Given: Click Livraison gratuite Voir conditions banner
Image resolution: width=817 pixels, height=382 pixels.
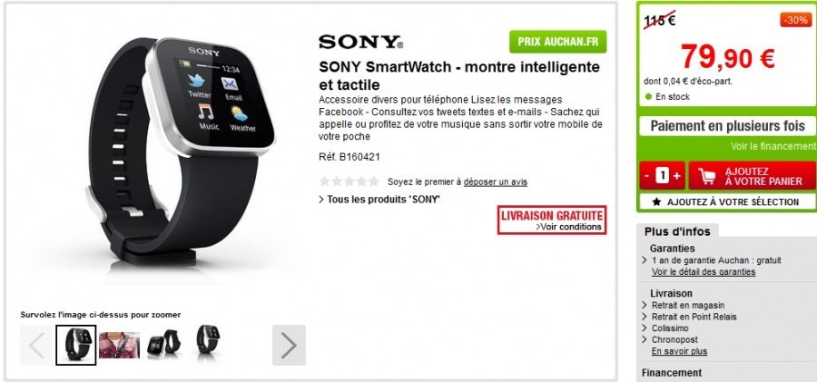Looking at the screenshot, I should click(552, 220).
